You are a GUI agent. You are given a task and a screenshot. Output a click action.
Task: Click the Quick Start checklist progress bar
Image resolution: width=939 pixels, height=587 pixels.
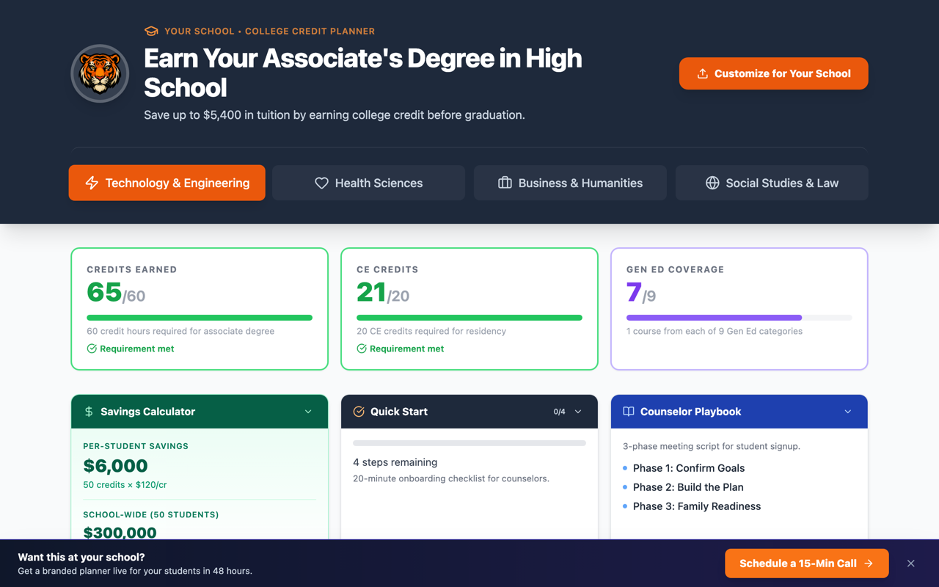469,443
